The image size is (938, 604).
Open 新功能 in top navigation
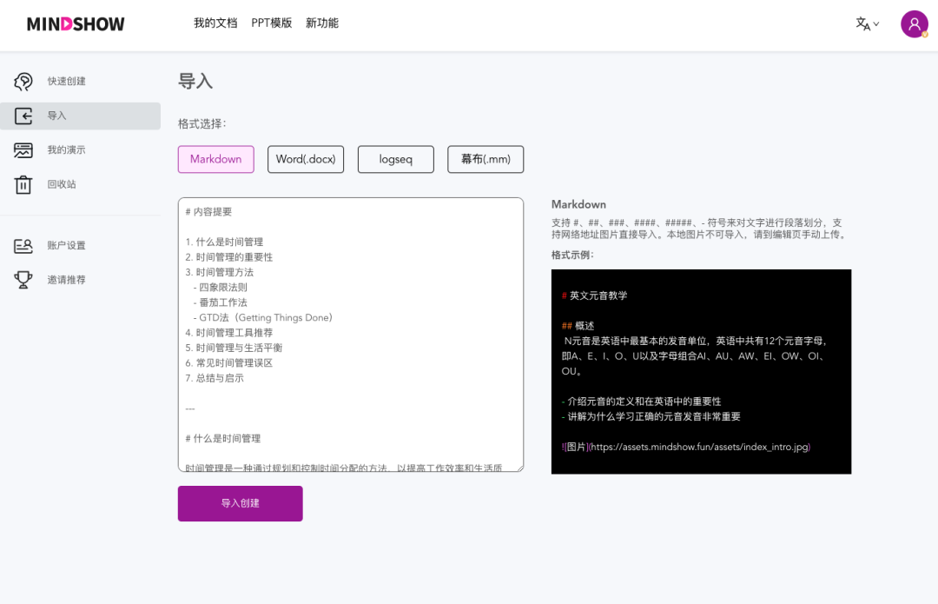(x=322, y=23)
